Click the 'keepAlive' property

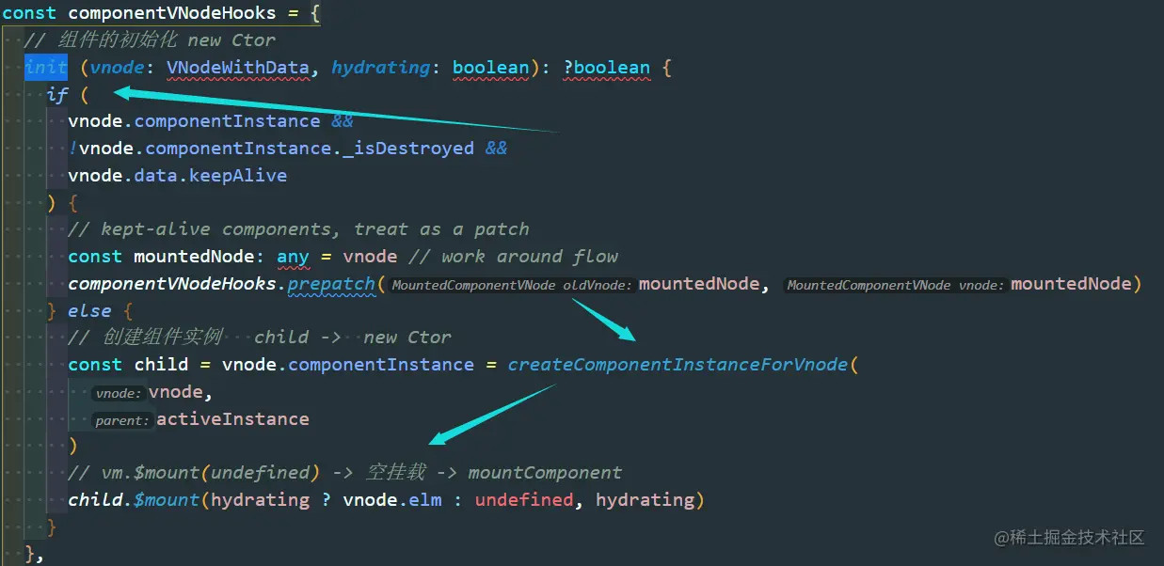pos(238,176)
